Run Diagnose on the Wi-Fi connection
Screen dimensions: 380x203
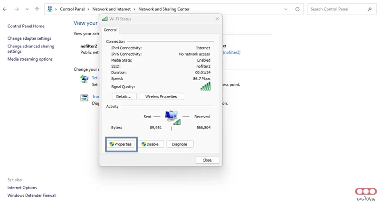coord(180,144)
